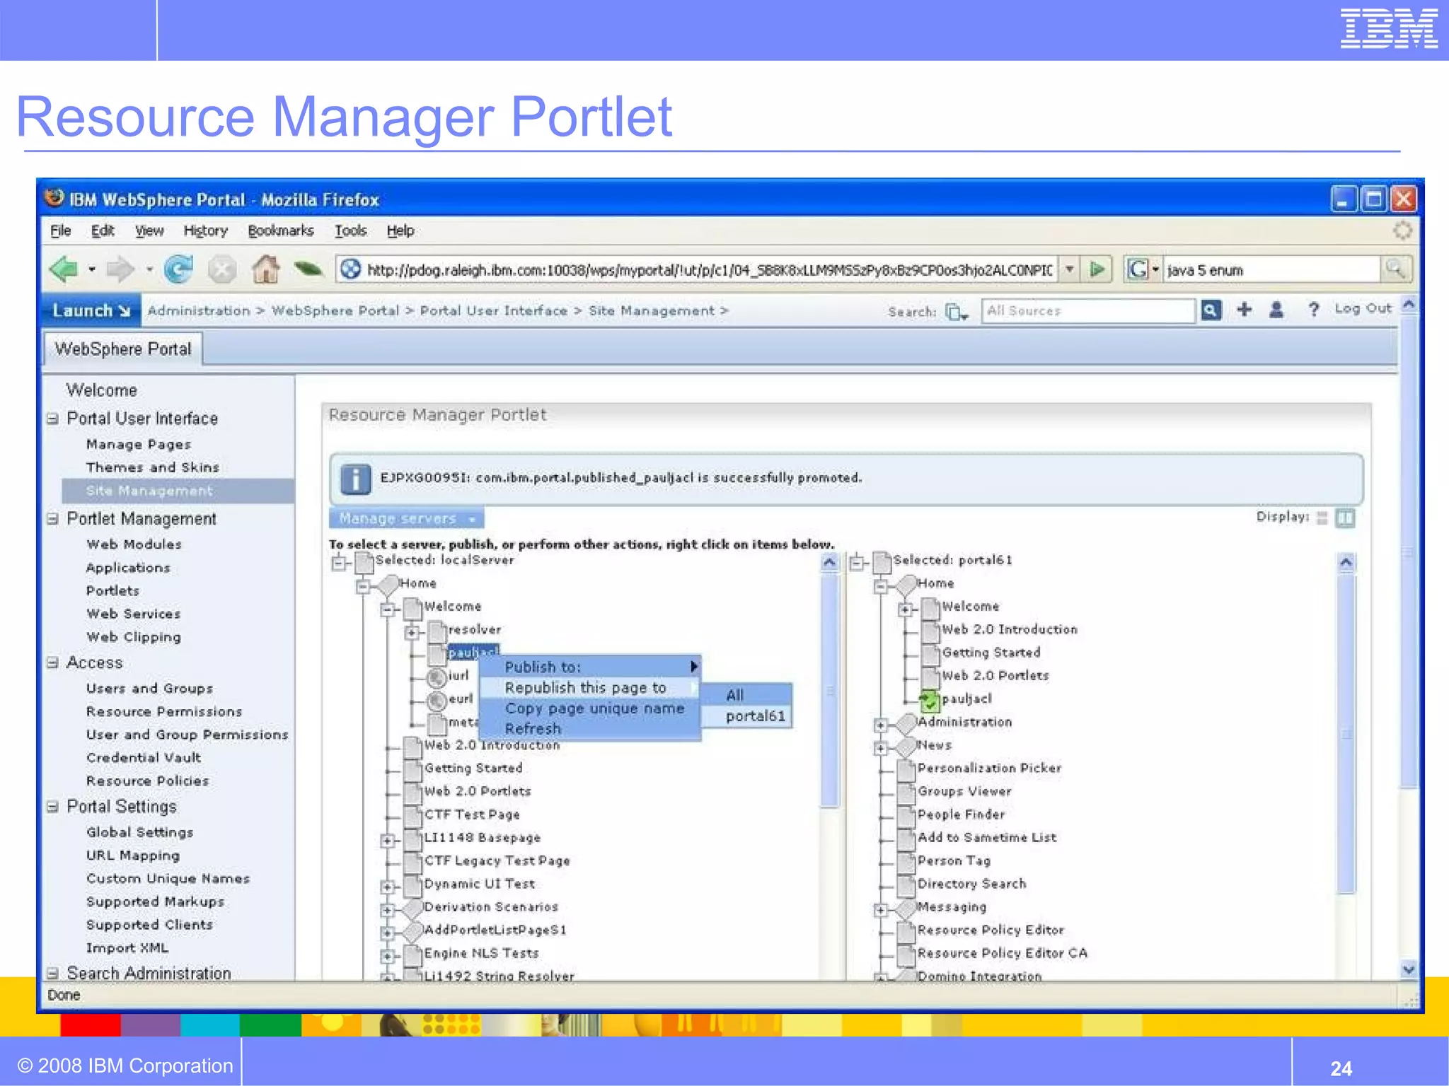1449x1086 pixels.
Task: Choose Copy page unique name
Action: (590, 708)
